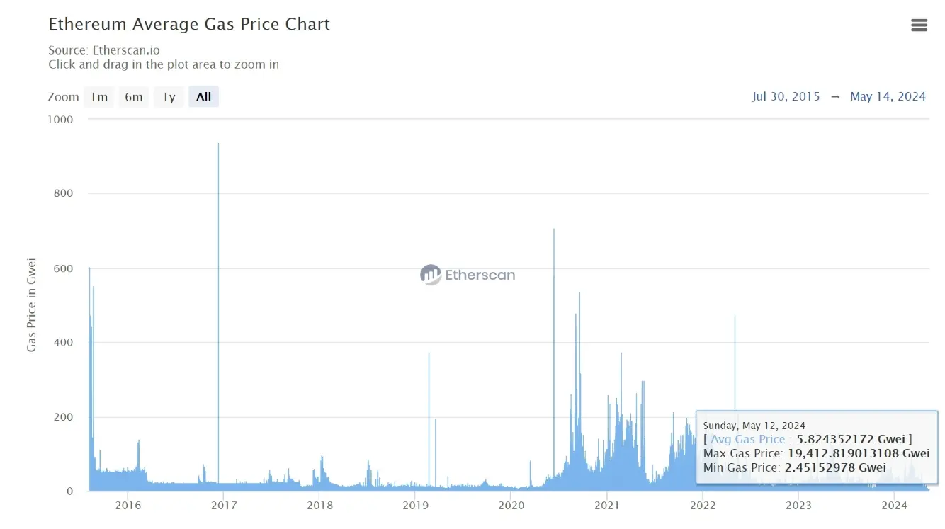Enable the 1y zoom preset
Viewport: 945px width, 529px height.
(x=169, y=96)
